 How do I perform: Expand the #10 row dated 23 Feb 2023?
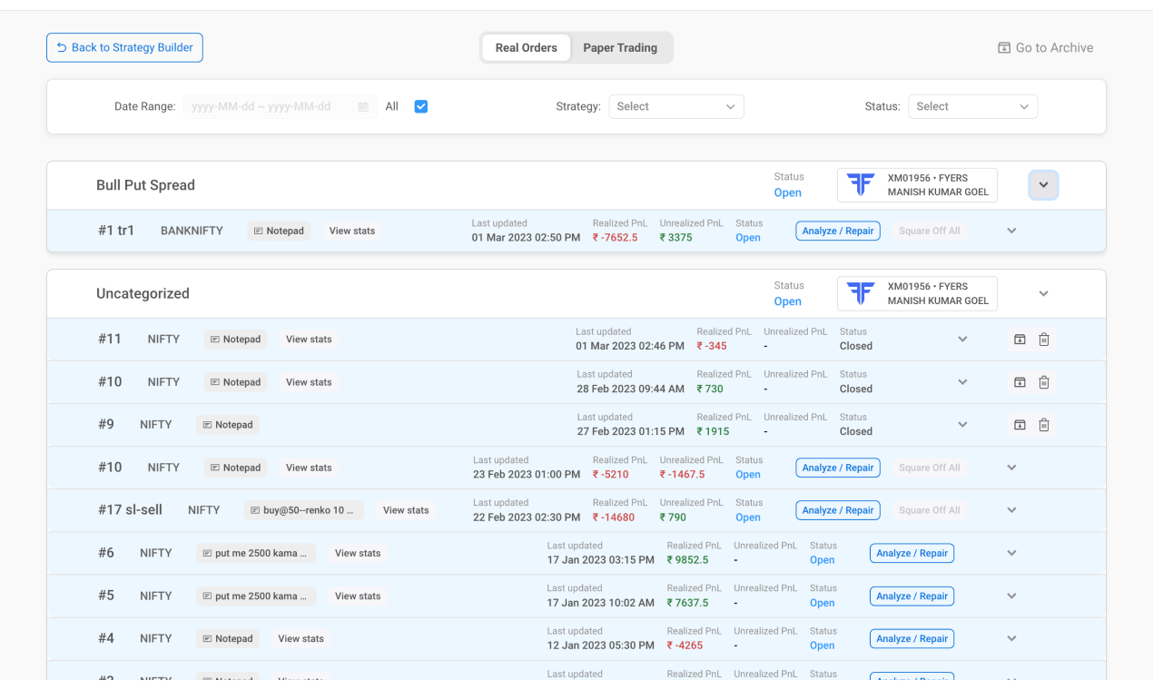click(x=1011, y=468)
